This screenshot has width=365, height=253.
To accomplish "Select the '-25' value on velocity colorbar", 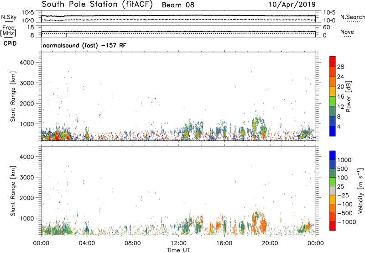I will tap(343, 195).
